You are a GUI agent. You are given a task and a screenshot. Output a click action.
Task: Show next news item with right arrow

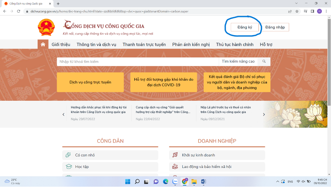(x=264, y=114)
